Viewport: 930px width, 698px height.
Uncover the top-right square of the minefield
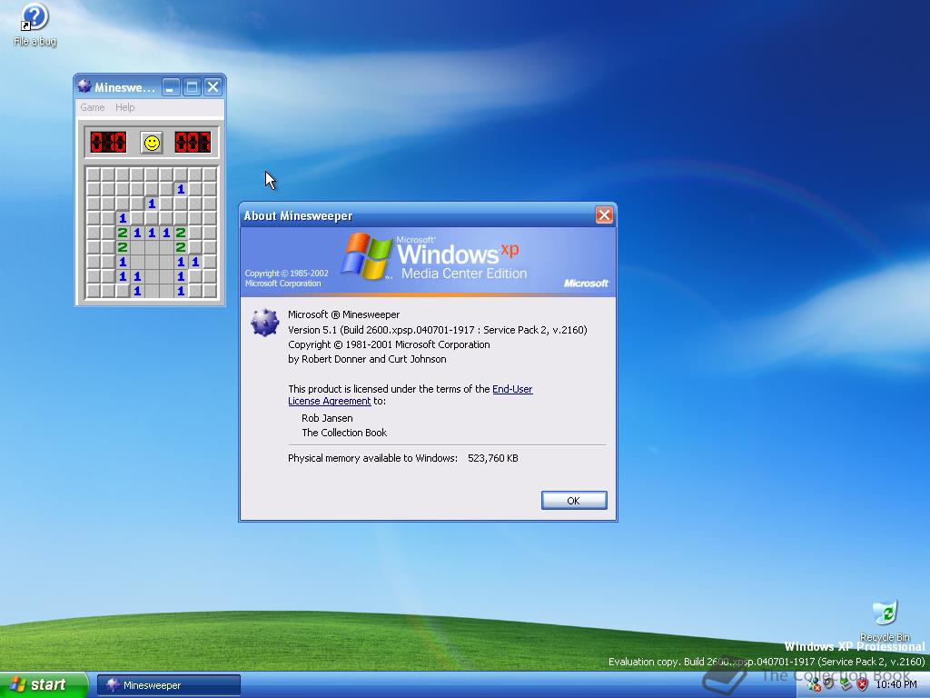tap(210, 174)
